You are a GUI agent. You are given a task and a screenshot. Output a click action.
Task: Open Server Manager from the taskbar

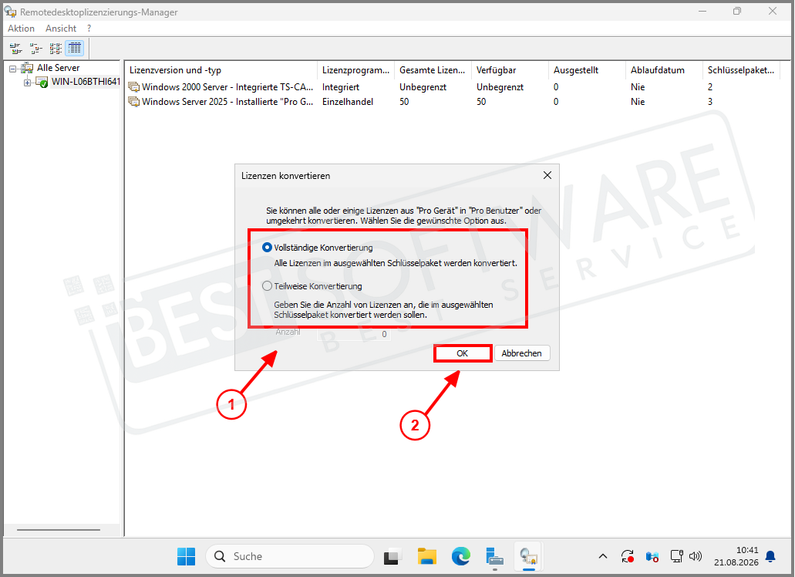point(494,556)
